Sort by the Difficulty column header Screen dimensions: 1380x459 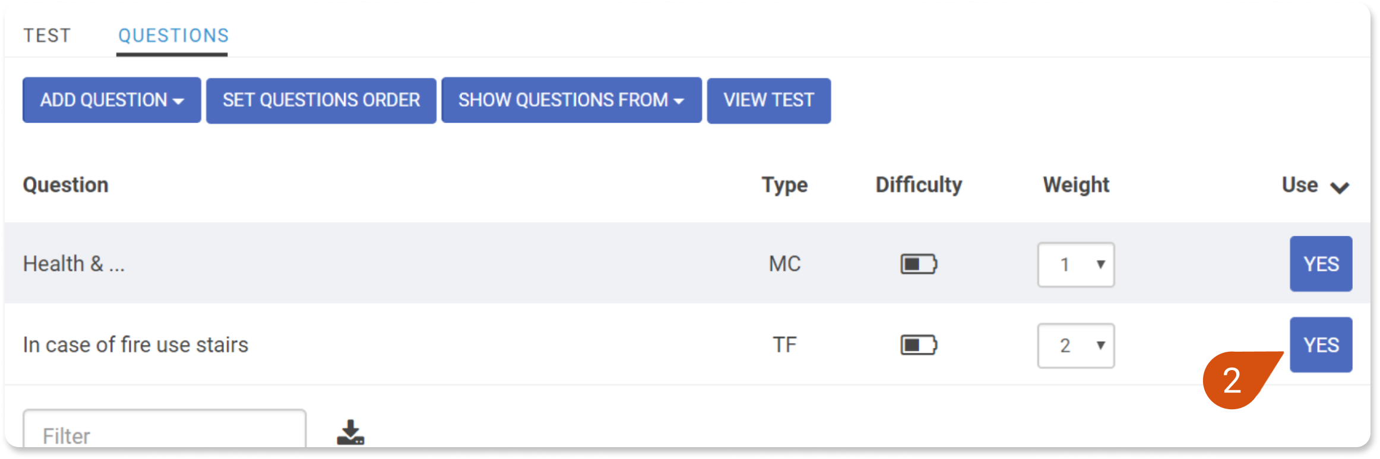click(919, 184)
